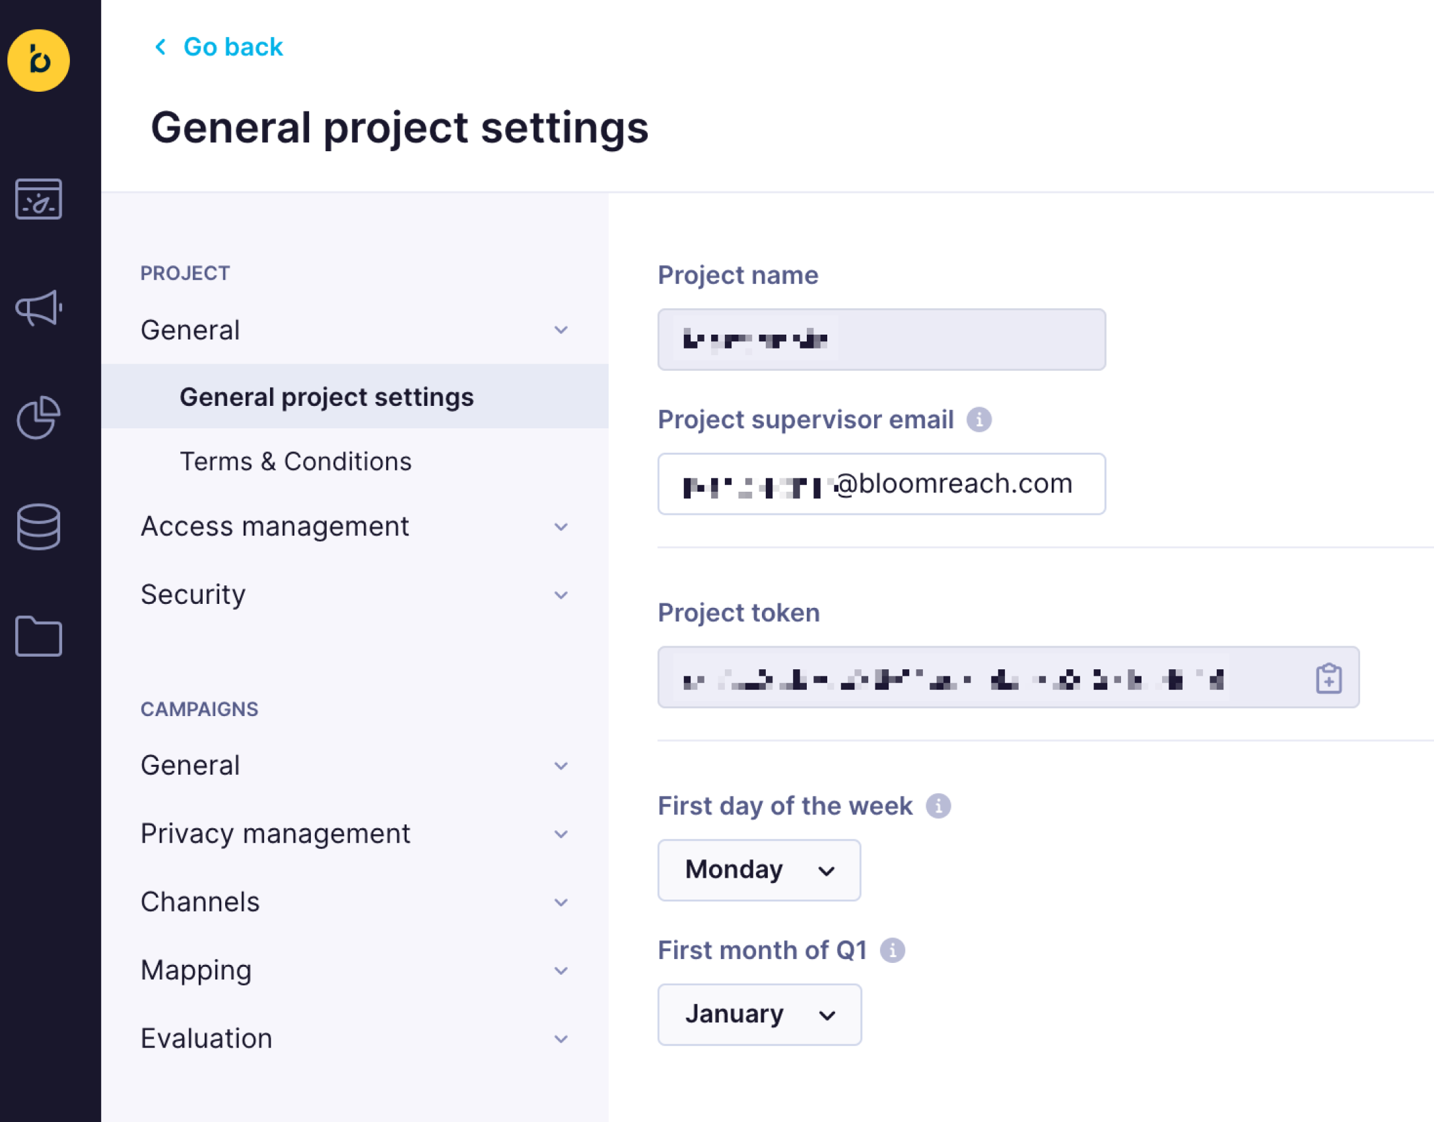
Task: Click the Bloomreach logo icon
Action: (38, 61)
